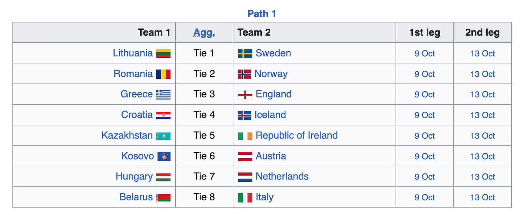Click the Greece flag icon
Screen dimensions: 522x215
[163, 95]
